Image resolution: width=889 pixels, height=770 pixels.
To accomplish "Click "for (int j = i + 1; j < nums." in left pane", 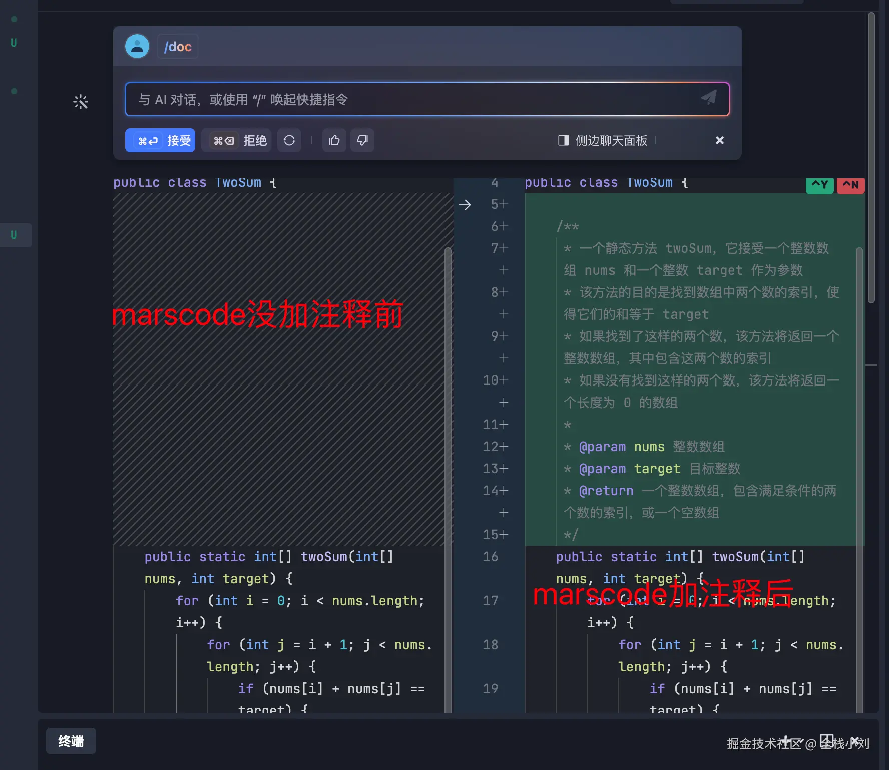I will [320, 645].
